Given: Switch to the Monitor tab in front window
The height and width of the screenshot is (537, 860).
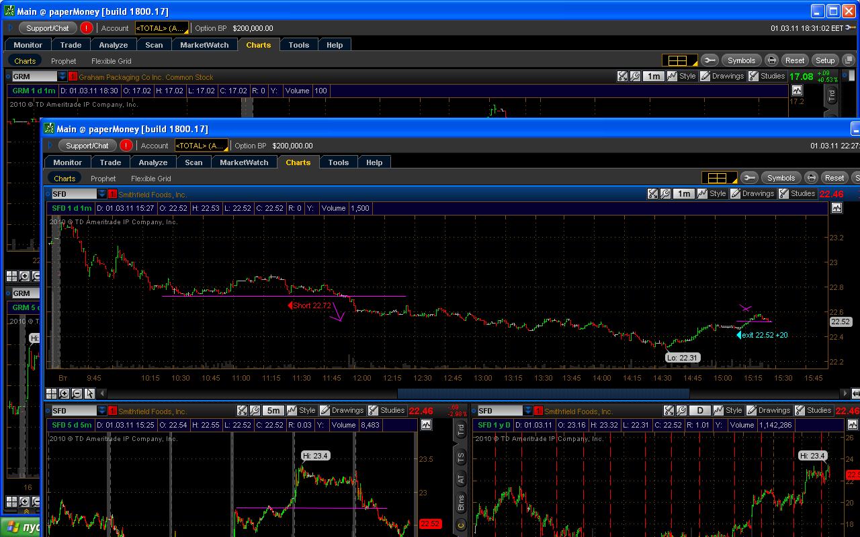Looking at the screenshot, I should click(x=67, y=162).
